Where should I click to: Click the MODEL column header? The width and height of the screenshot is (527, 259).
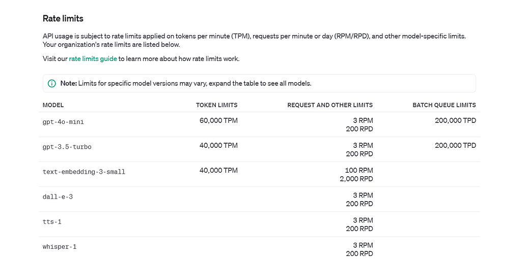tap(53, 105)
